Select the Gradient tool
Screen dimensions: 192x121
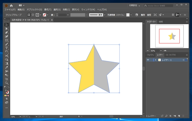[x=7, y=63]
